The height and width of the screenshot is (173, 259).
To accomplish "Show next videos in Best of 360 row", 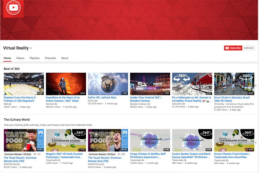I will click(x=256, y=86).
